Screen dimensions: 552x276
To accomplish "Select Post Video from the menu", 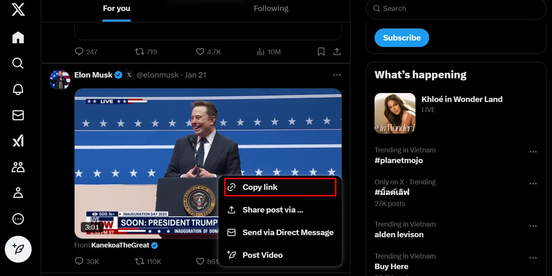I will (280, 255).
